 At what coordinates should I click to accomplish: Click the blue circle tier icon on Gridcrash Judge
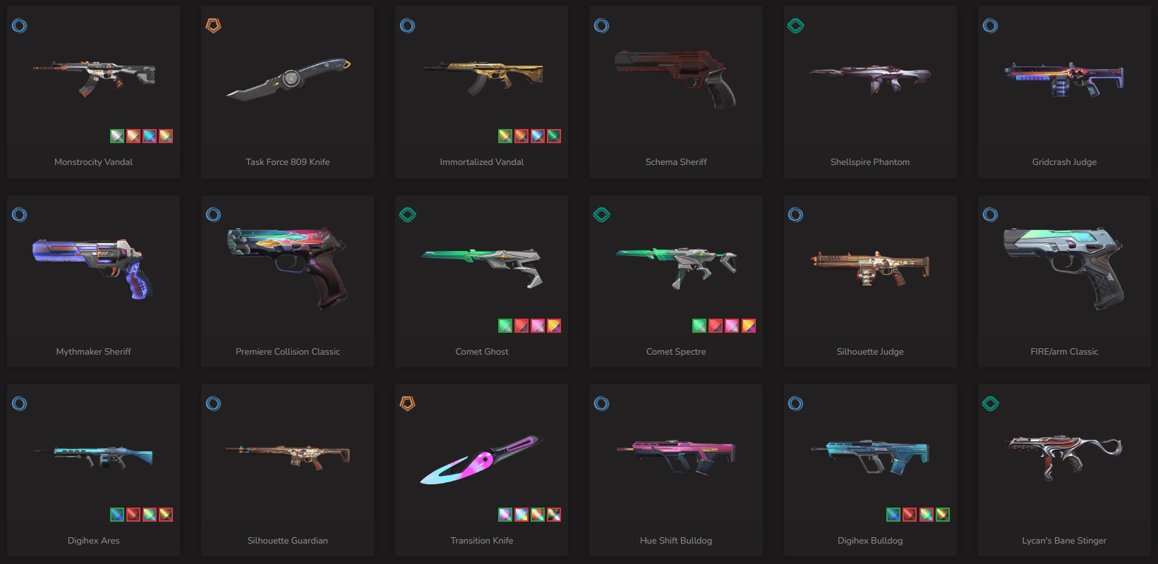click(x=990, y=26)
